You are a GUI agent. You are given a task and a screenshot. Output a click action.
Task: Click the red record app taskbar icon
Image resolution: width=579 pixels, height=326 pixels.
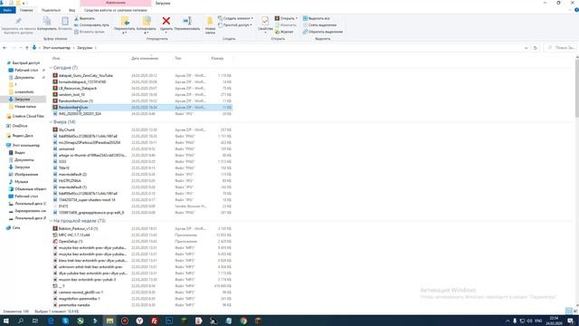125,321
